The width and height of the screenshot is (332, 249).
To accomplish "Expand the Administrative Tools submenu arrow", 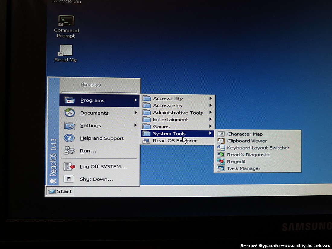I will 210,112.
